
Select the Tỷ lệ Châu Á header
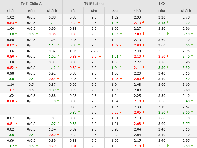tap(31, 4)
